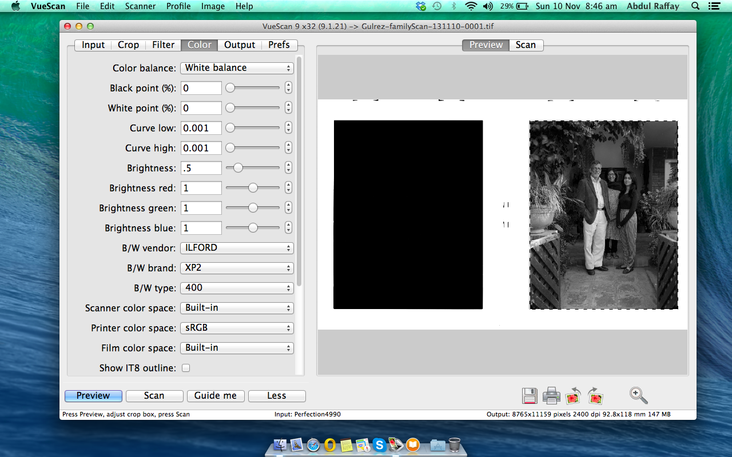Enable the Show IT8 outline checkbox
Viewport: 732px width, 457px height.
point(186,368)
